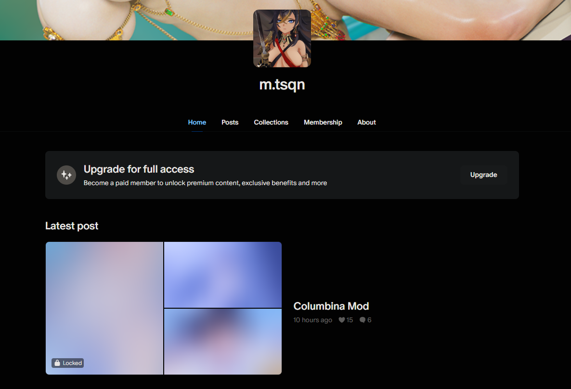Open the About tab
Viewport: 571px width, 389px height.
(366, 123)
